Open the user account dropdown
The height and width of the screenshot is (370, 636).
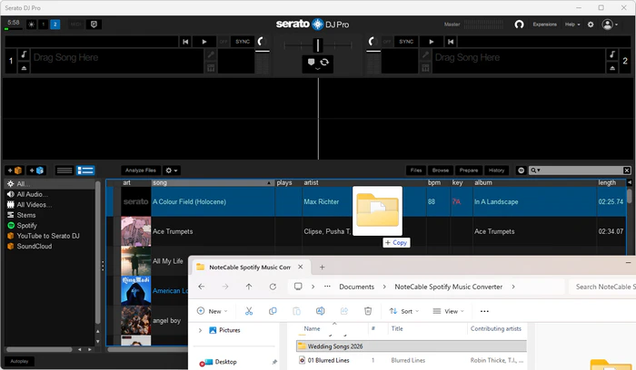tap(610, 24)
